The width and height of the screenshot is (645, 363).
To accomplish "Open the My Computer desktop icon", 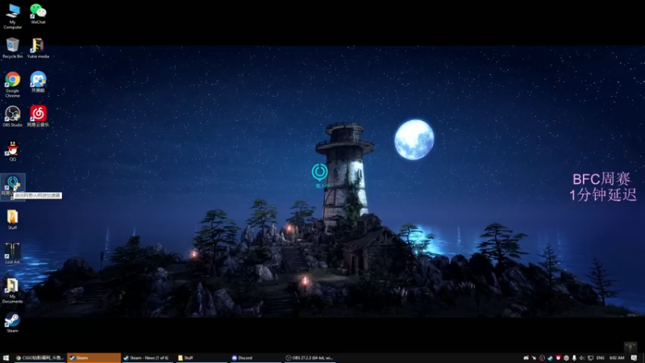I will (12, 16).
